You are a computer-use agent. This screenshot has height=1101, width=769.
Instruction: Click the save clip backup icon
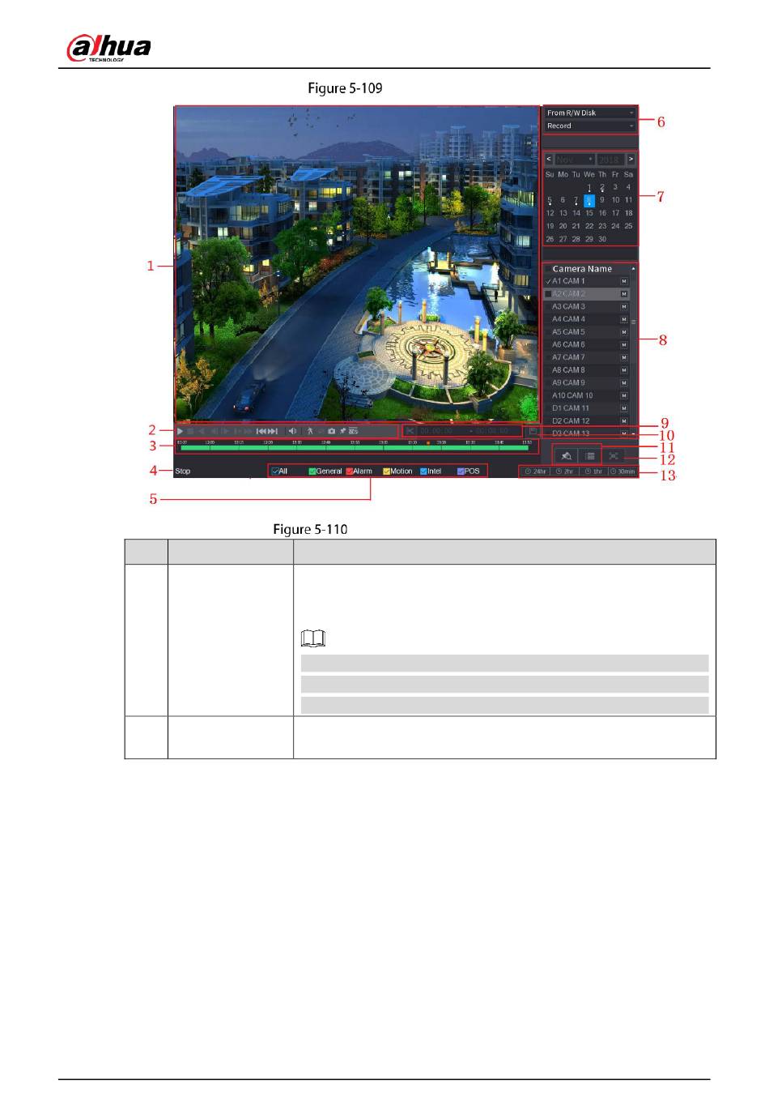coord(533,431)
